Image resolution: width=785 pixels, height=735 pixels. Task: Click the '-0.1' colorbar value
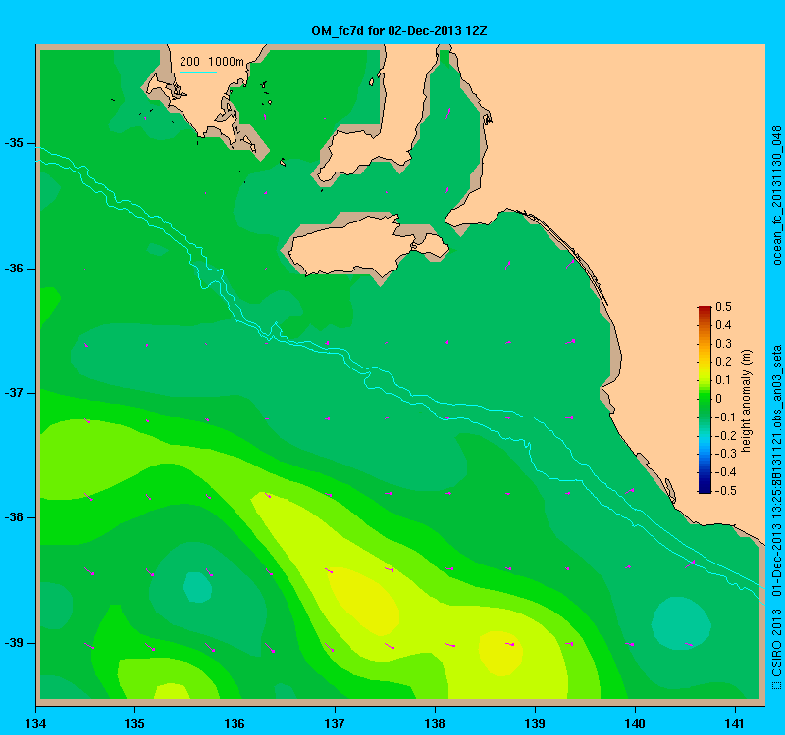tap(726, 417)
